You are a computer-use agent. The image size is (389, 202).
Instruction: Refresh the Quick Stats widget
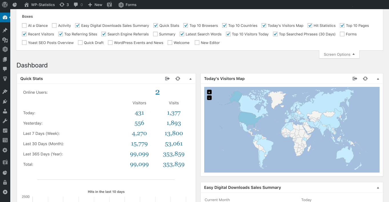[x=178, y=79]
